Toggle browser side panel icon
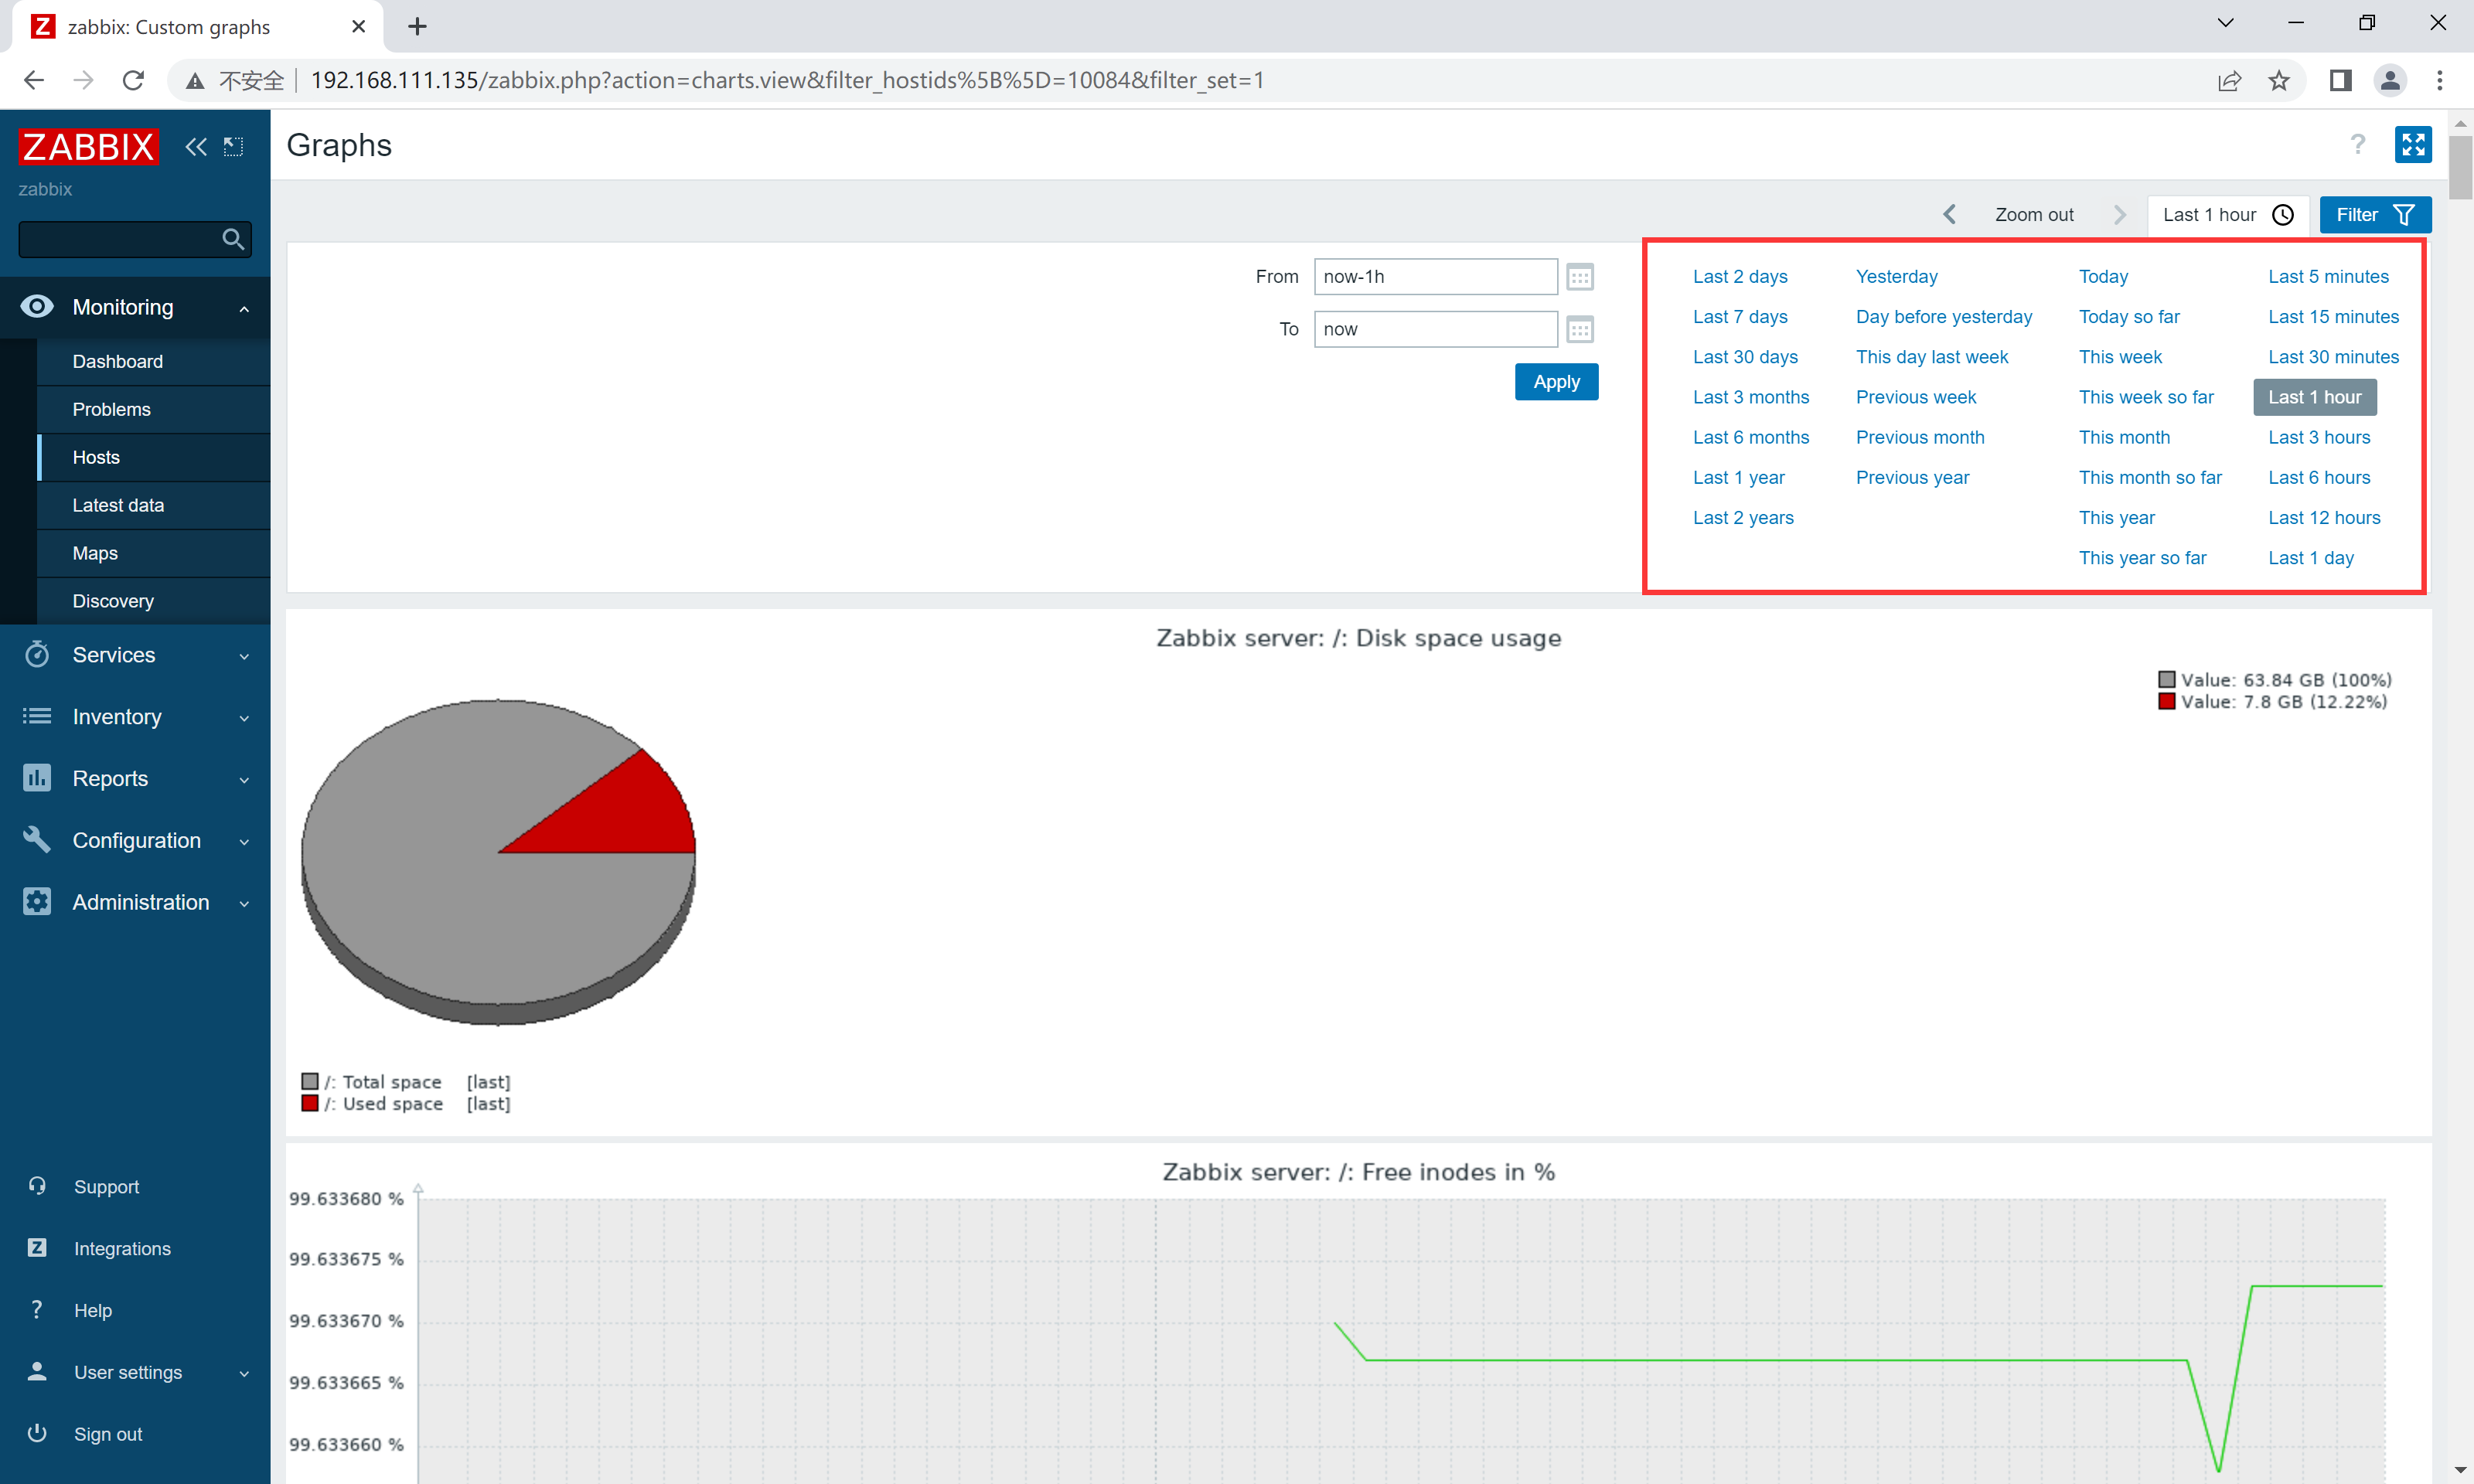Image resolution: width=2474 pixels, height=1484 pixels. tap(2340, 80)
